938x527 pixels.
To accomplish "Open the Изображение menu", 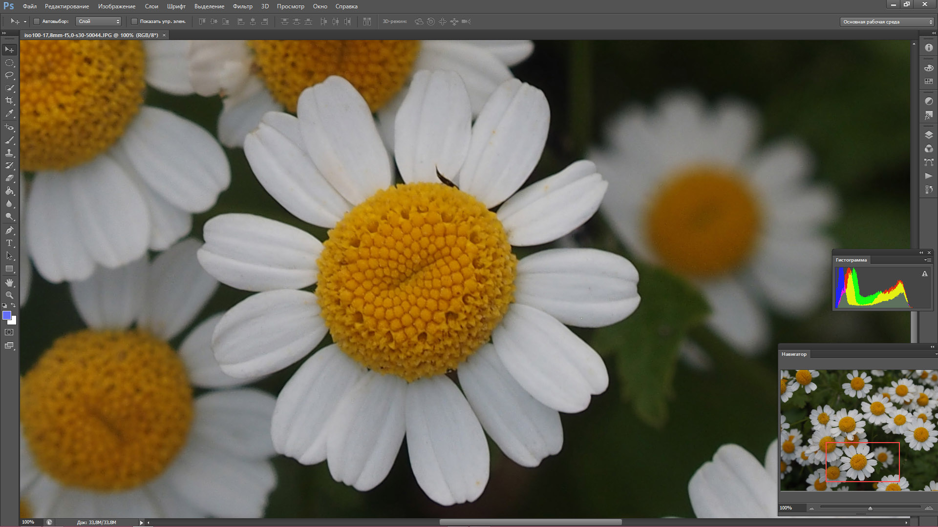I will [117, 6].
